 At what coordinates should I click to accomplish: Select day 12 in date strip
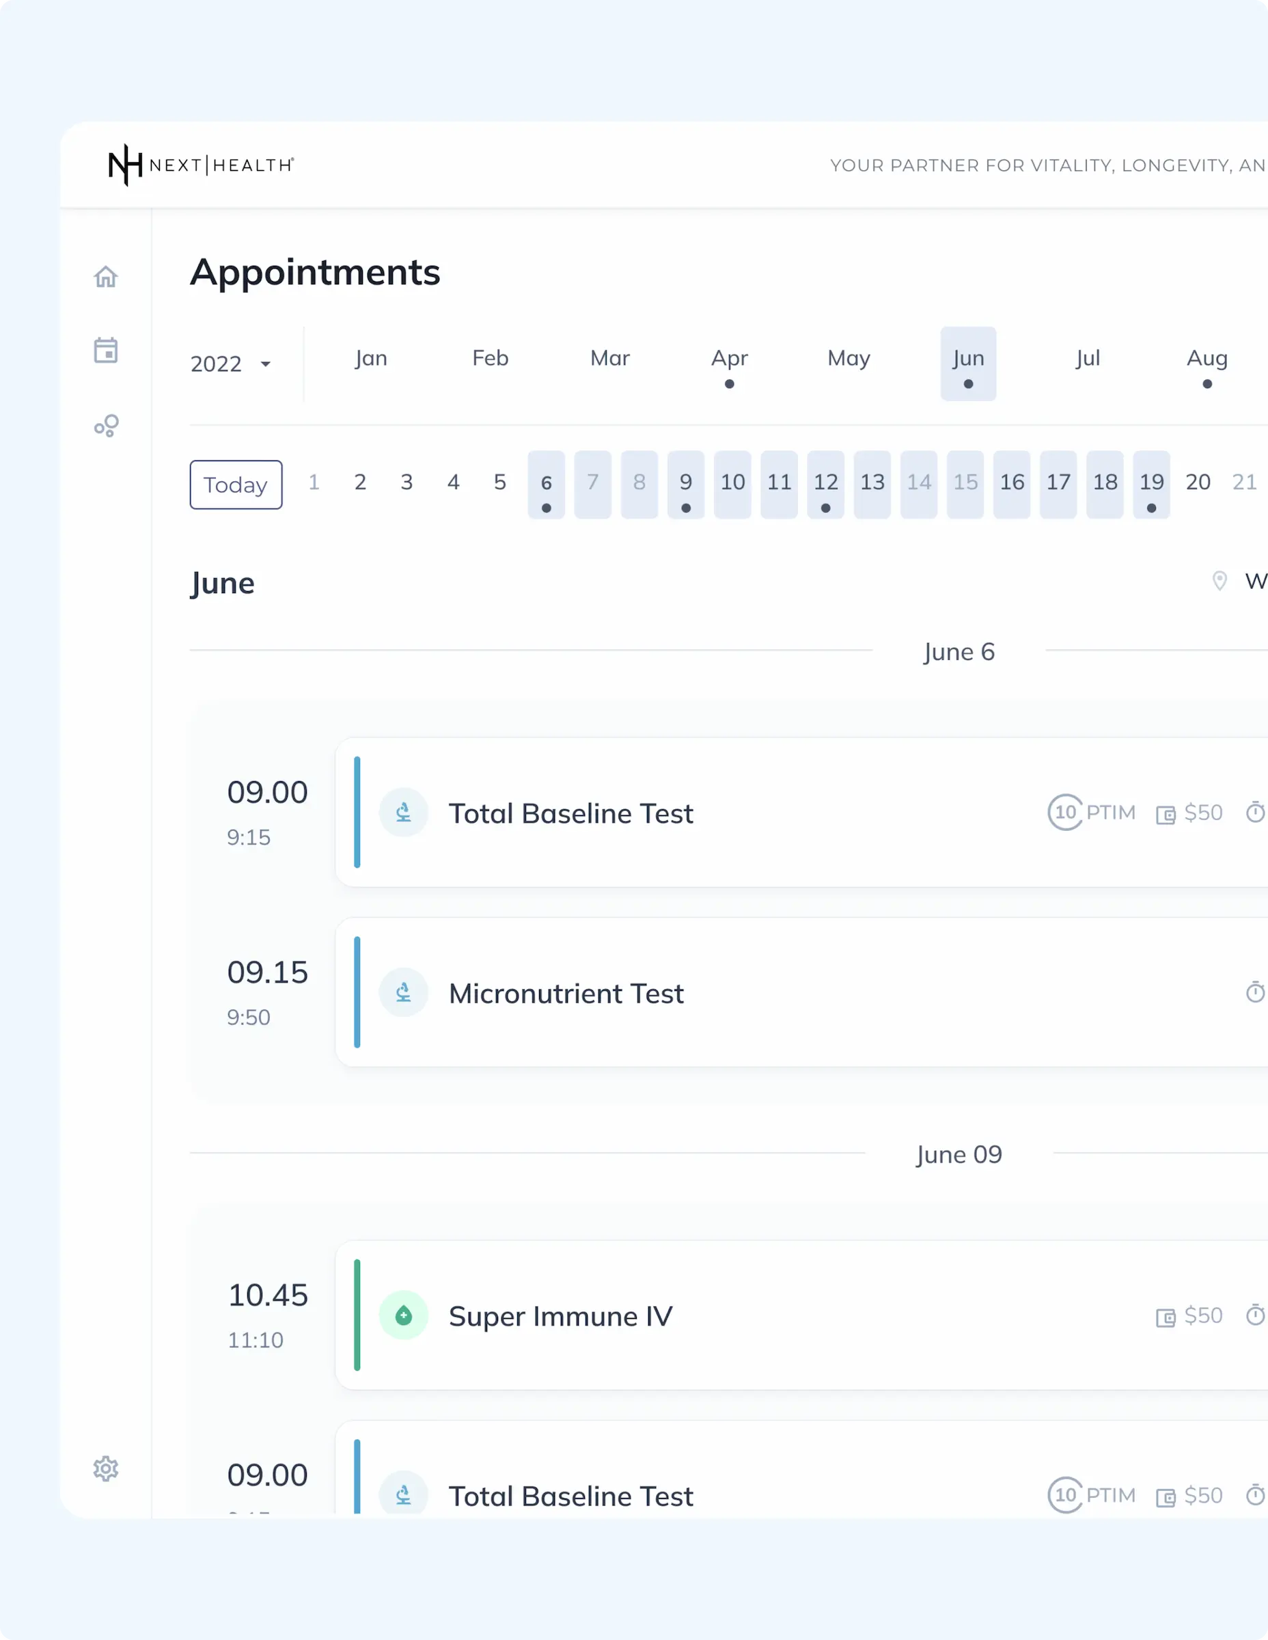coord(826,484)
